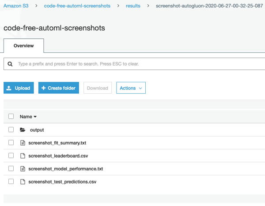This screenshot has width=265, height=206.
Task: Go to Amazon S3 breadcrumb
Action: (x=16, y=6)
